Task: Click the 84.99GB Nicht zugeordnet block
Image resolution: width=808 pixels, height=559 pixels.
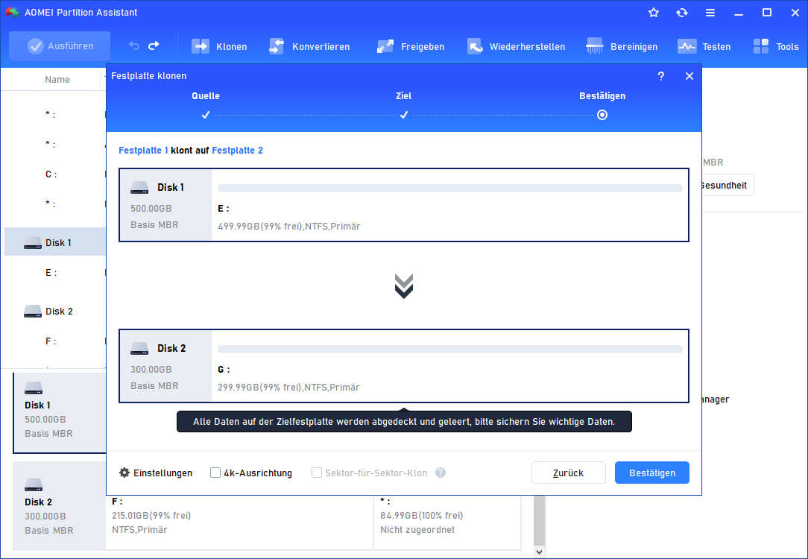Action: click(x=447, y=522)
